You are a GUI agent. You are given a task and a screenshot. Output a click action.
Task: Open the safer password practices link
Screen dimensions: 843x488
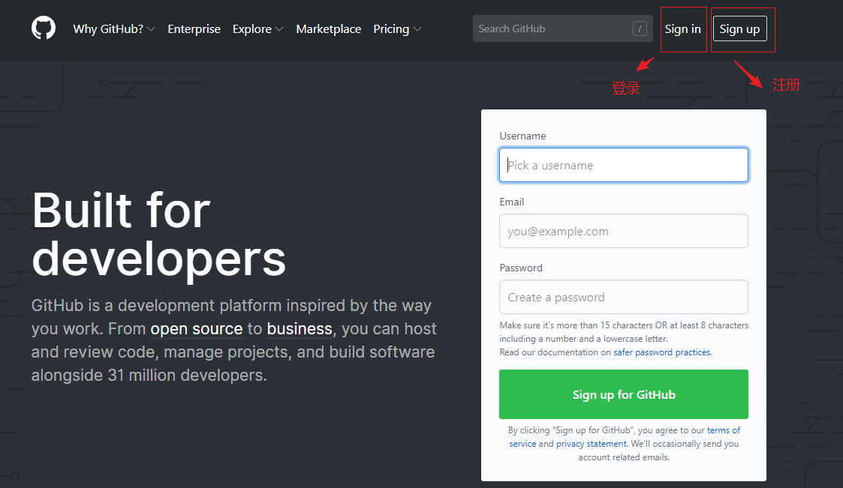(662, 352)
